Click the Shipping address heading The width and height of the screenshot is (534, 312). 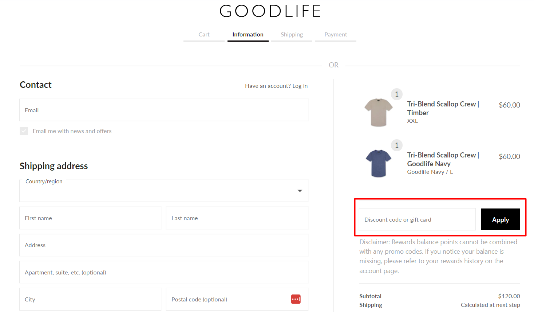(x=54, y=166)
